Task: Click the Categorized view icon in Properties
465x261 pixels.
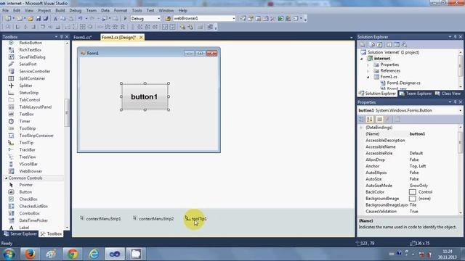Action: click(361, 119)
